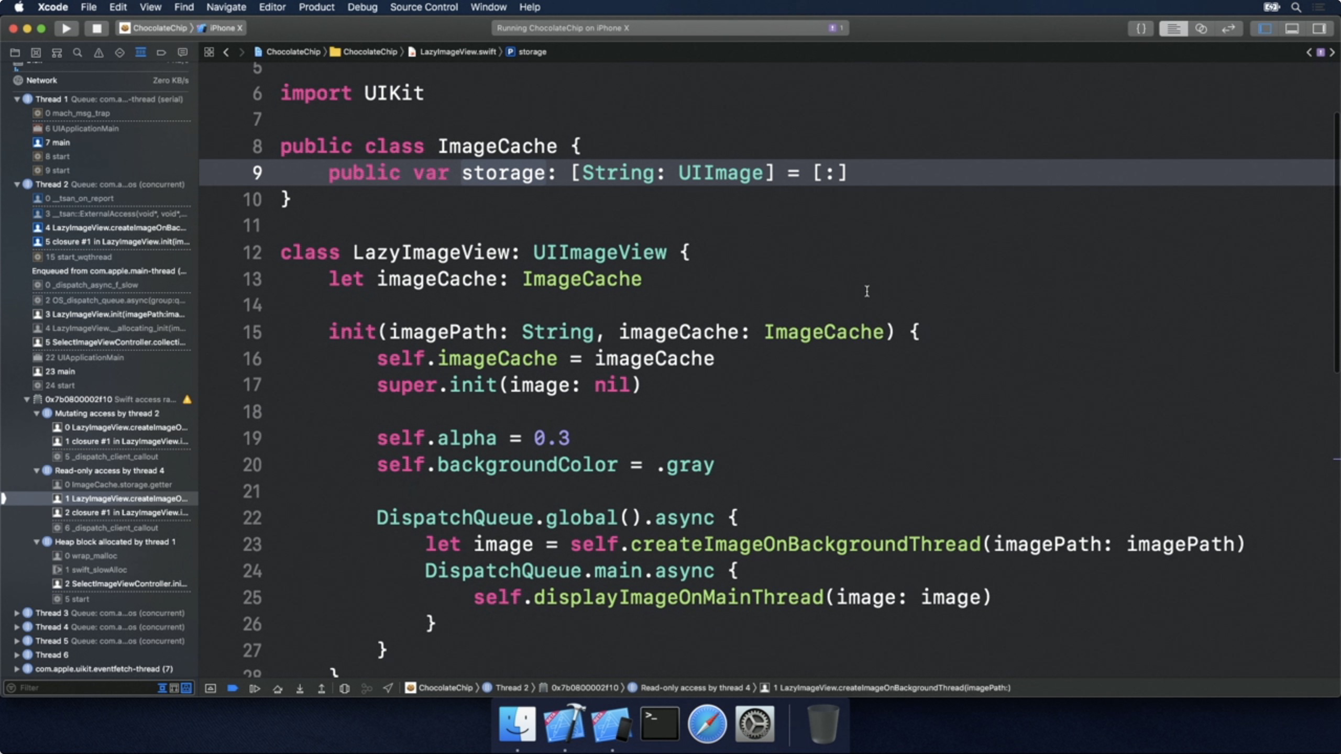Collapse Heap block allocated by thread 1
Viewport: 1341px width, 754px height.
(x=37, y=542)
